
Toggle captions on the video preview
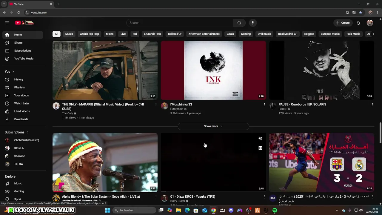[x=260, y=148]
